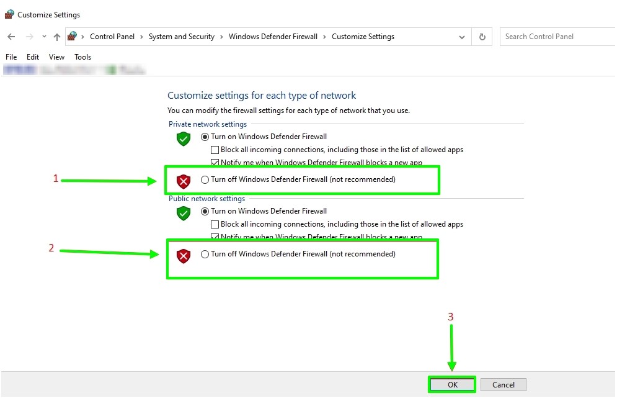This screenshot has height=398, width=617.
Task: Click green shield icon under Public network
Action: 184,213
